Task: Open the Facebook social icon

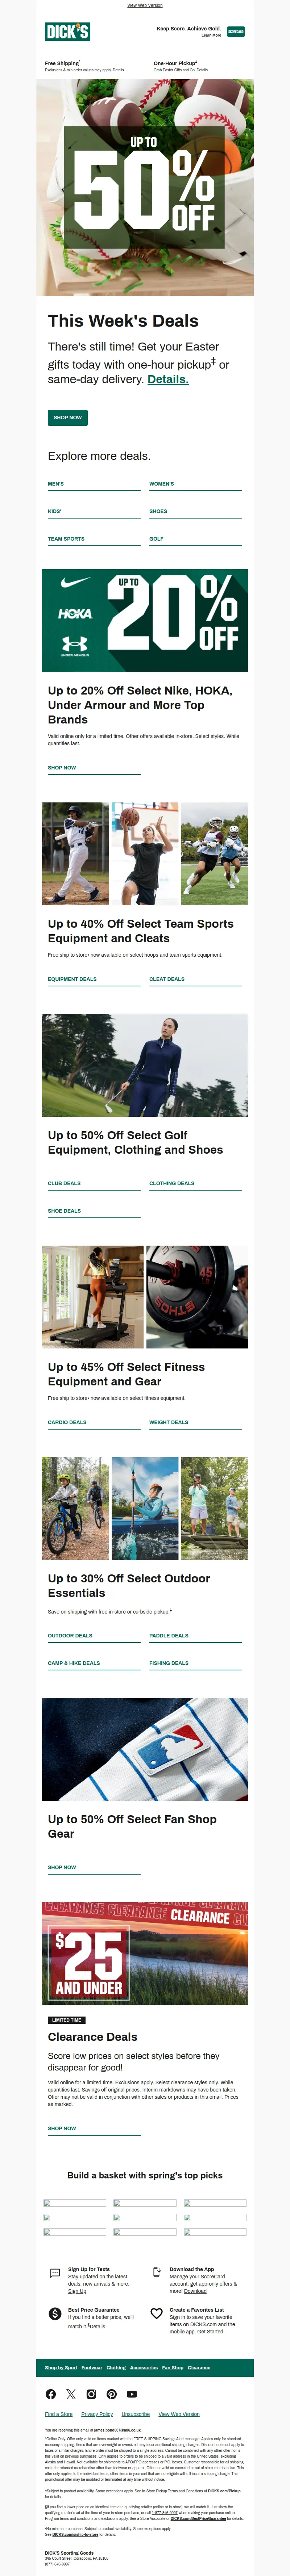Action: 51,2394
